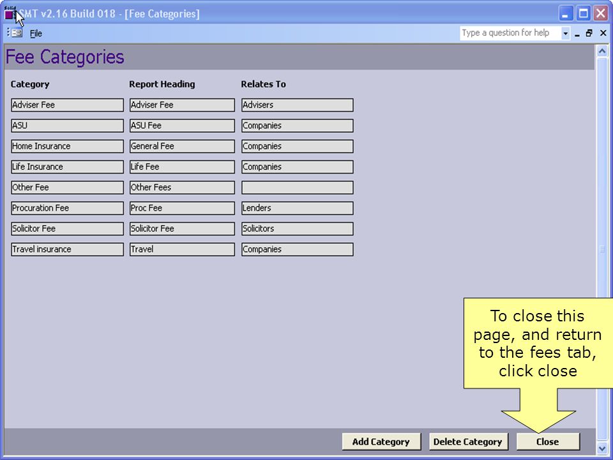Open the help question dropdown arrow
The width and height of the screenshot is (613, 460).
(x=565, y=34)
